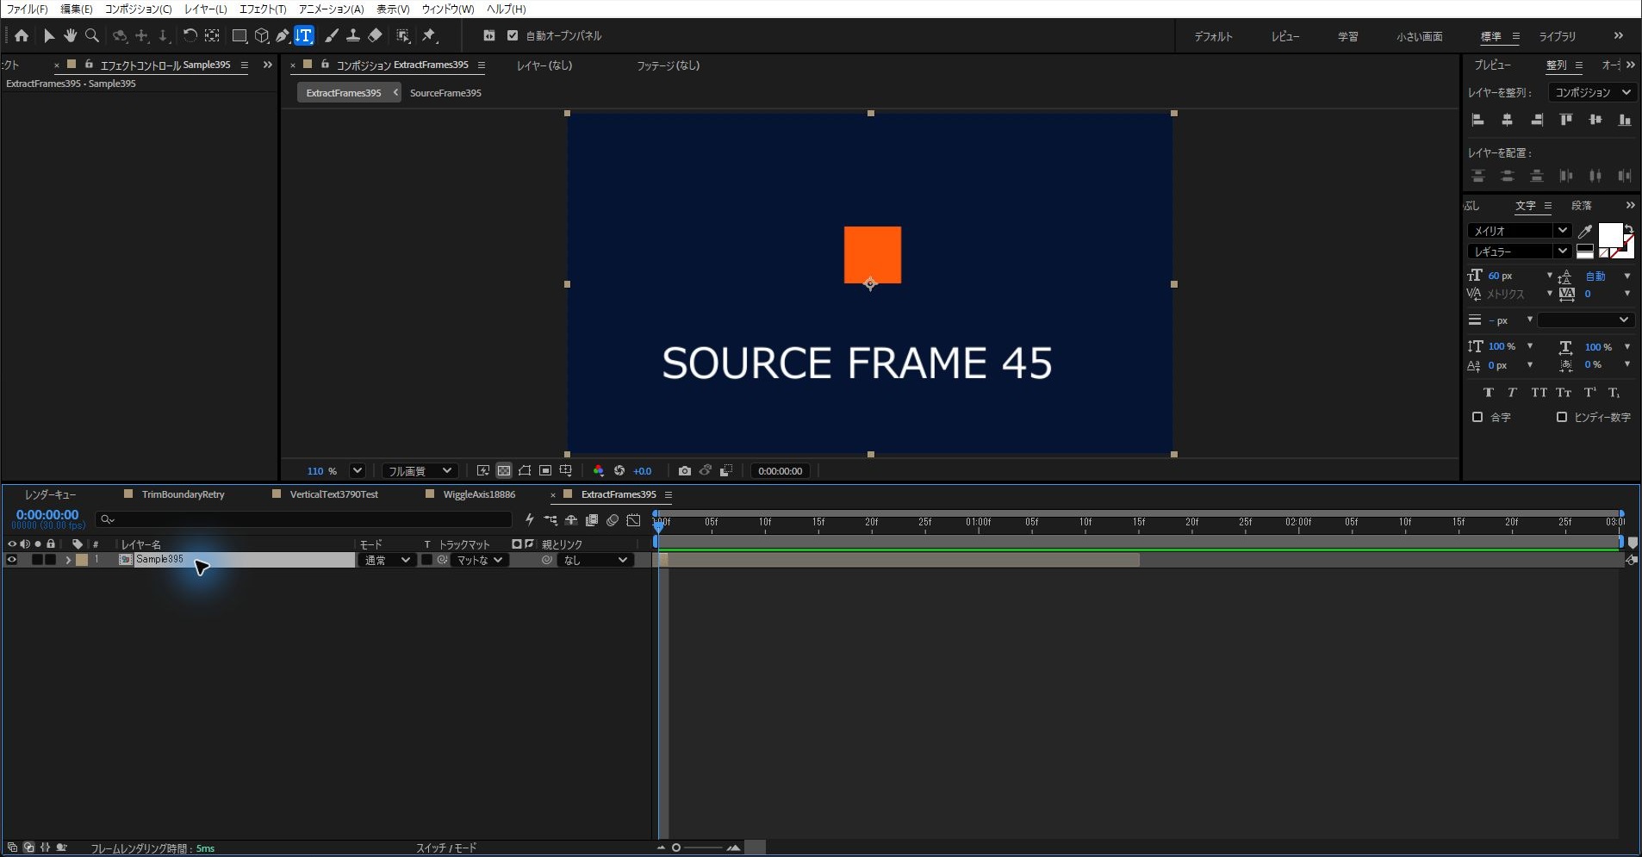This screenshot has height=857, width=1642.
Task: Select the Brush tool
Action: tap(332, 36)
